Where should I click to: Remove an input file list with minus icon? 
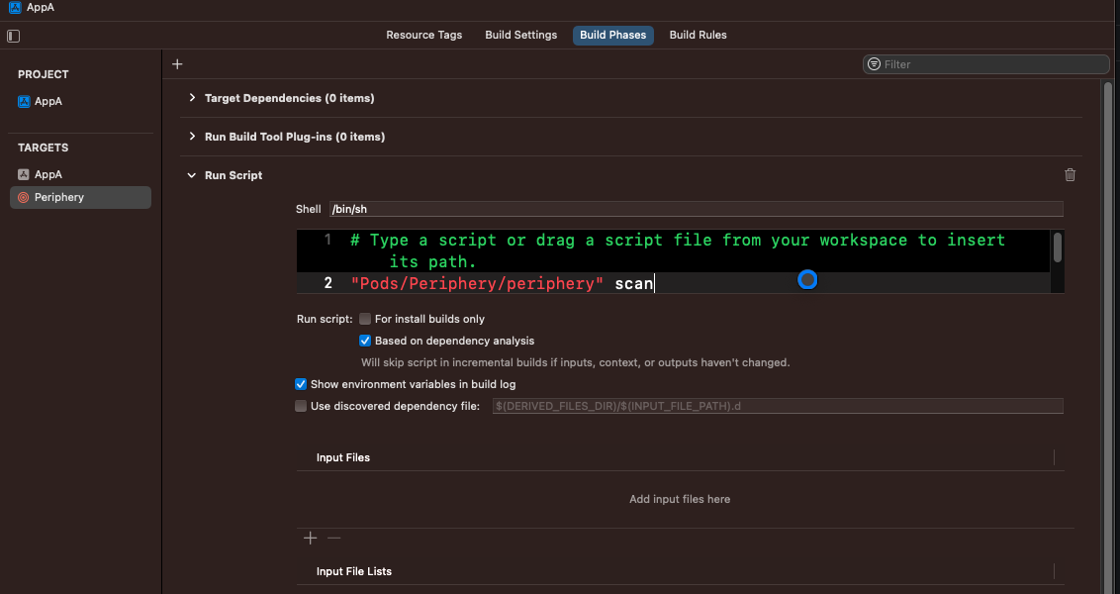click(334, 538)
